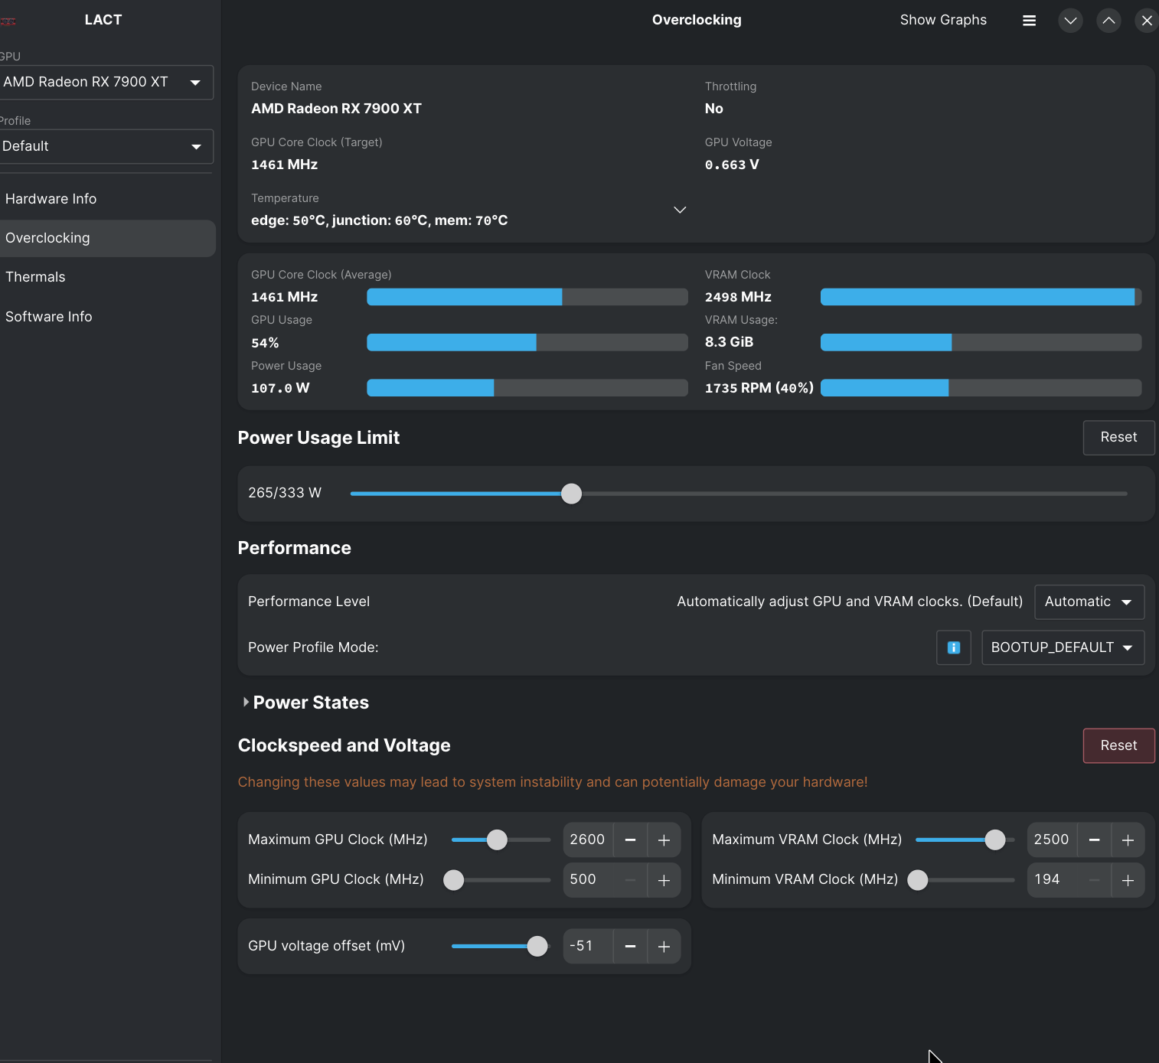This screenshot has width=1159, height=1063.
Task: Click the 107.0 W power usage value
Action: [x=280, y=388]
